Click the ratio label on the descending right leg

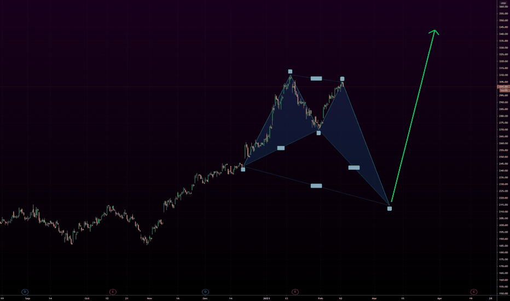tap(354, 167)
